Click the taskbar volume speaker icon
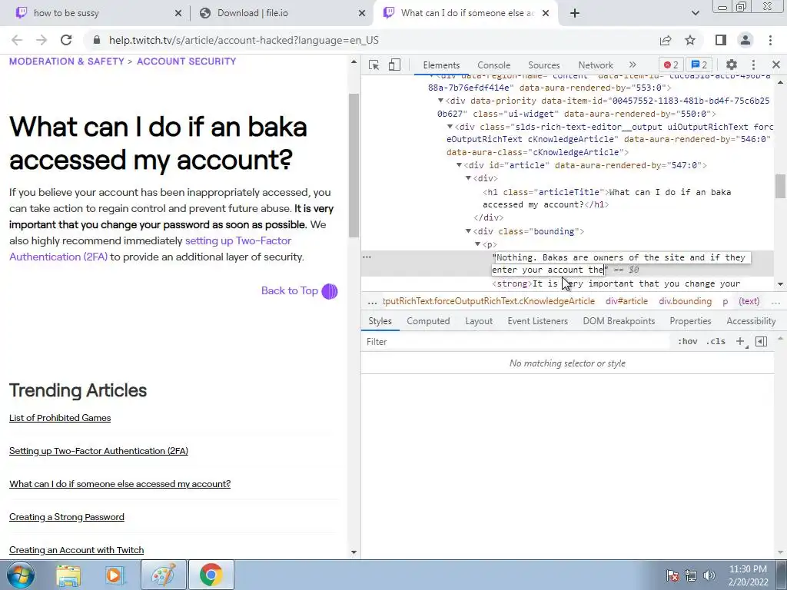The image size is (787, 590). pos(709,575)
